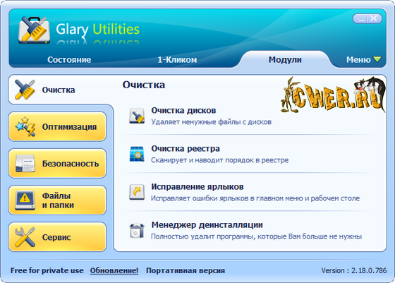Click the Очистка дисков disk brush icon
Screen dimensions: 395x283
click(x=137, y=116)
